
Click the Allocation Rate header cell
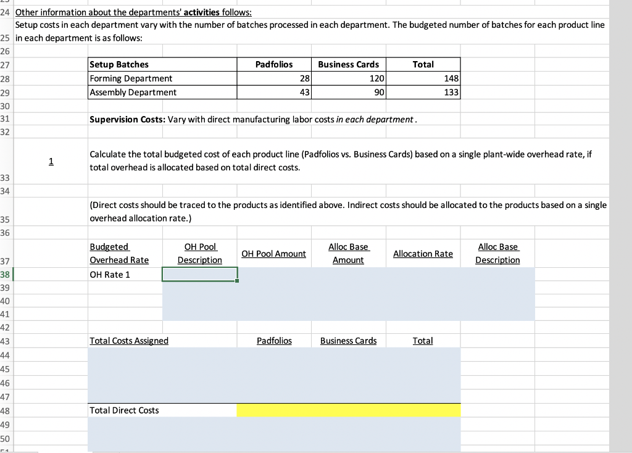click(x=423, y=253)
